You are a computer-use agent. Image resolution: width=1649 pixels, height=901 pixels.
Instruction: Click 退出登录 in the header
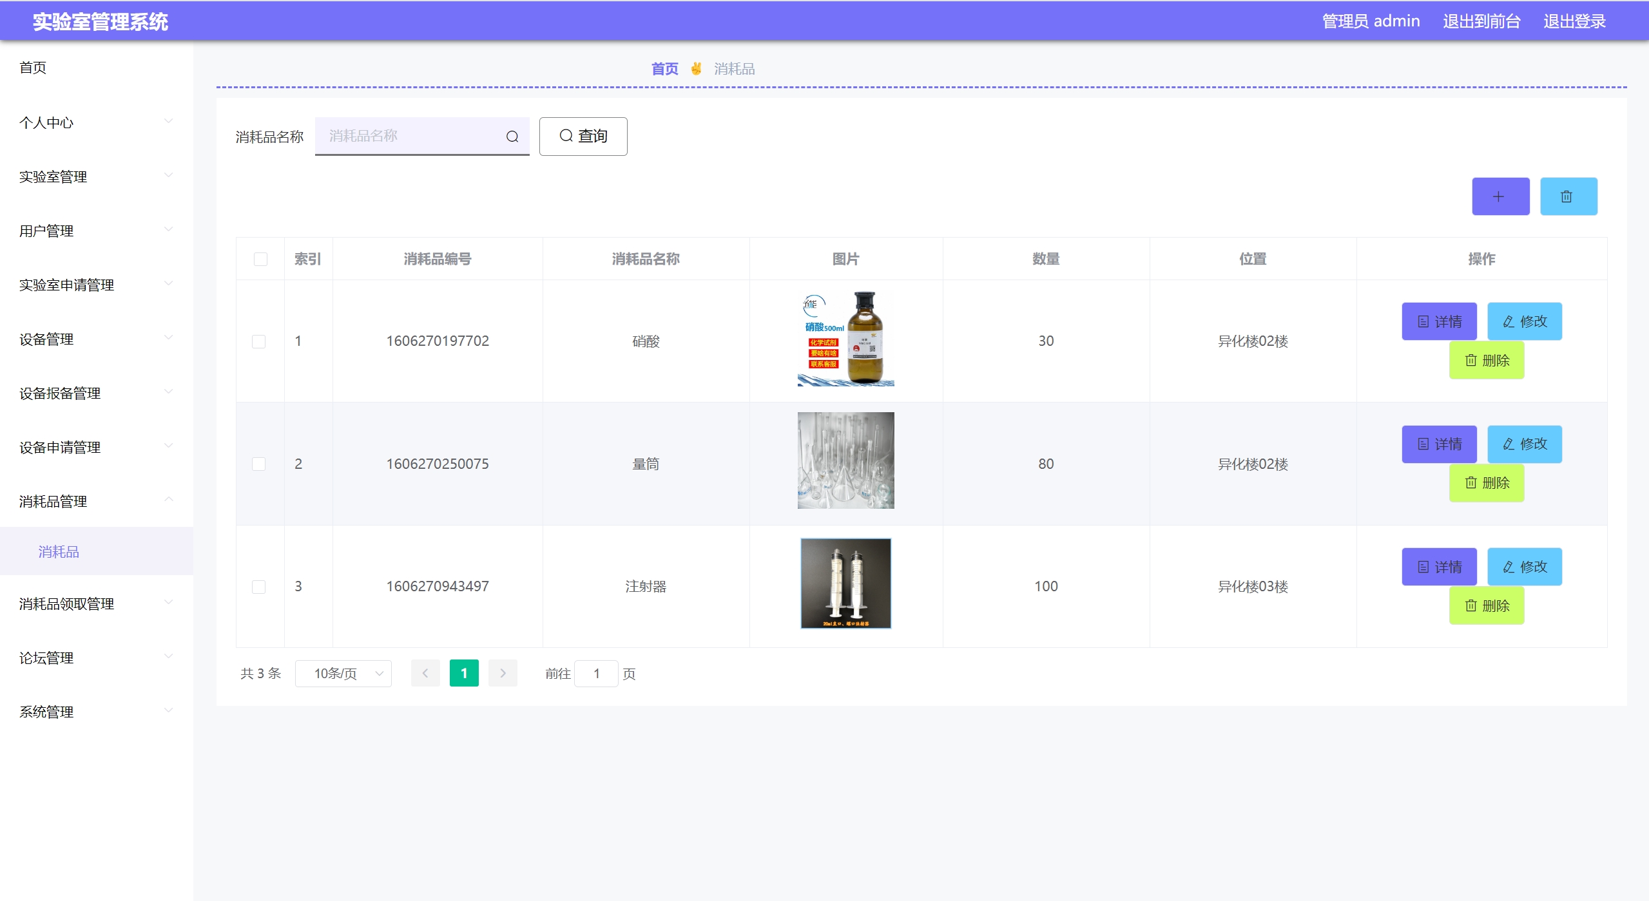tap(1574, 21)
